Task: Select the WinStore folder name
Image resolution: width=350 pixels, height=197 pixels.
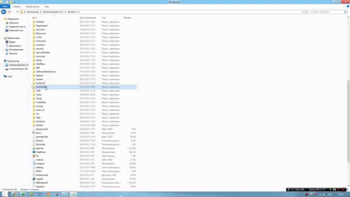Action: click(40, 121)
